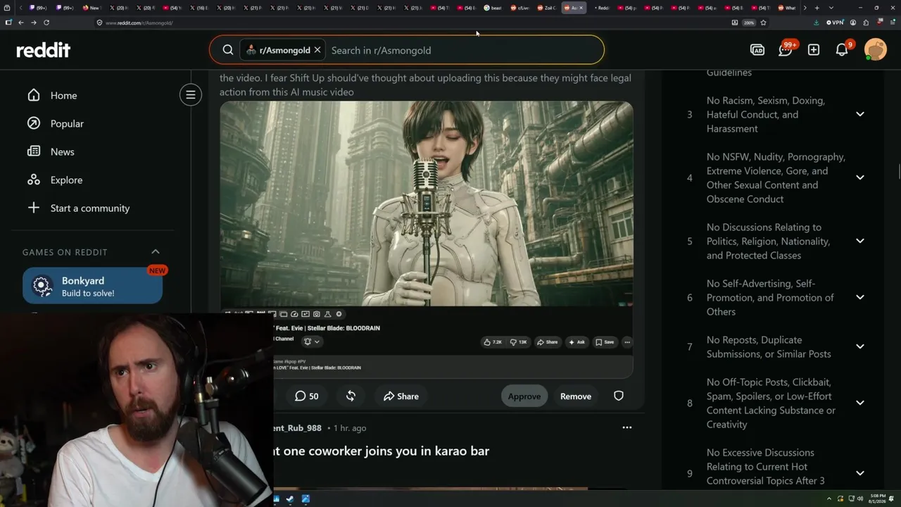Expand rule 3 about Racism and Harassment

pyautogui.click(x=860, y=114)
